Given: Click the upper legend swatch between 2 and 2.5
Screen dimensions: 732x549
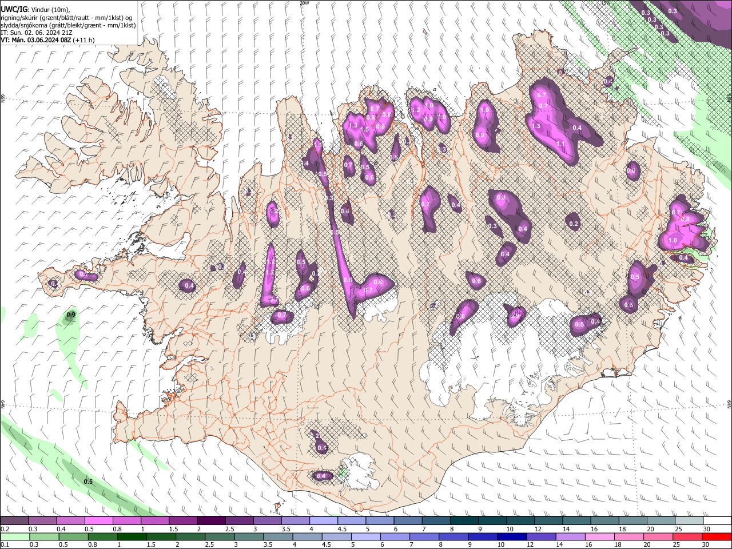Looking at the screenshot, I should (211, 521).
